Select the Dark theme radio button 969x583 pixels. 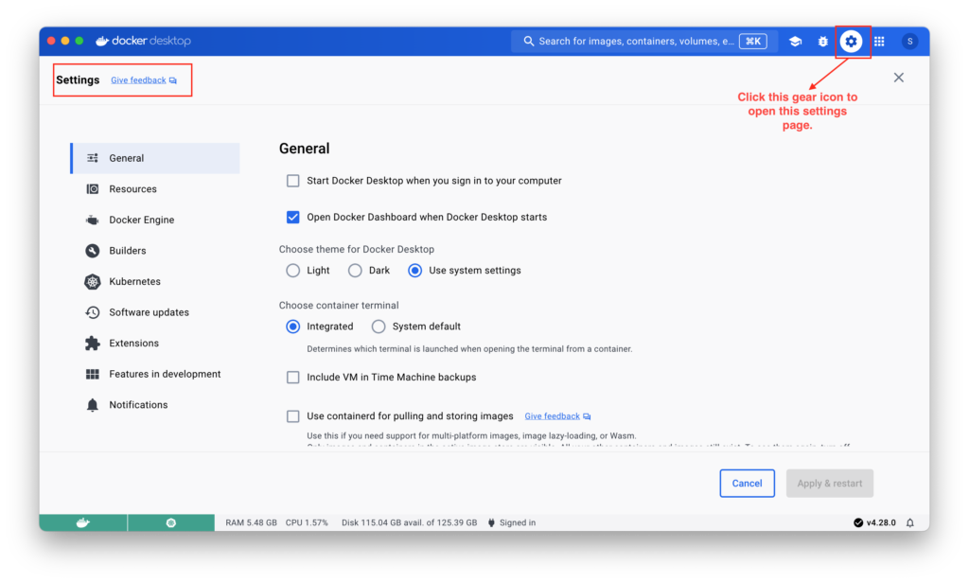355,271
